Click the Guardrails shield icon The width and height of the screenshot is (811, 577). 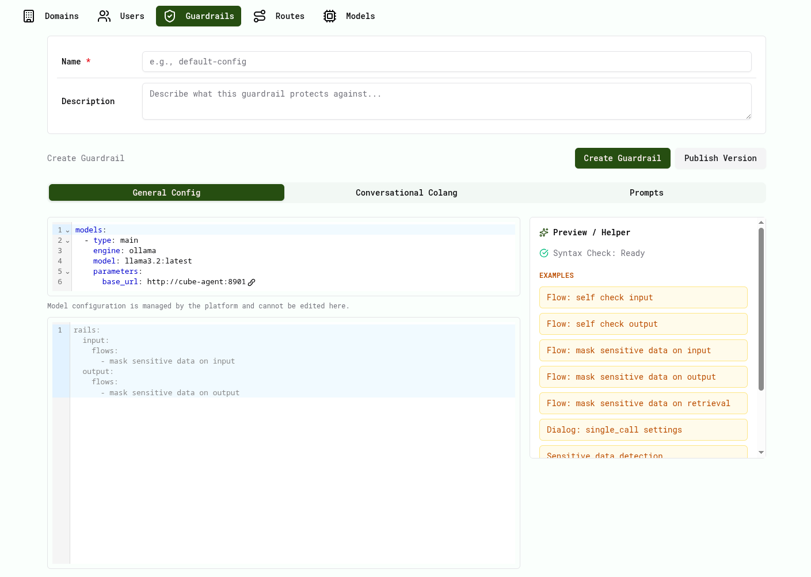click(x=170, y=16)
